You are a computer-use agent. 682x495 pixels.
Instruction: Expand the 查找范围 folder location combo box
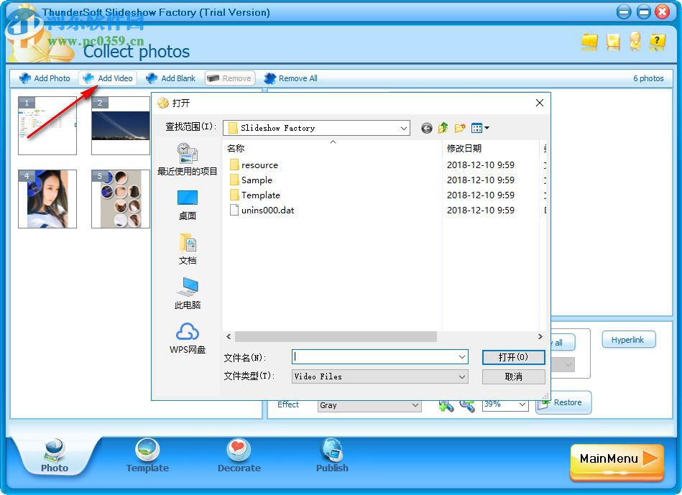(x=404, y=128)
